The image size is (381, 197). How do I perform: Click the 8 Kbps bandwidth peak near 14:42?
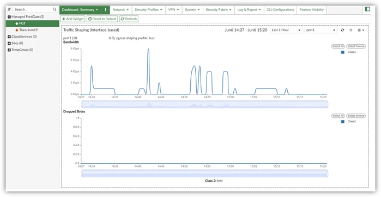148,49
